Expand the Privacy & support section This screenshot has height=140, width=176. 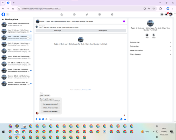(150, 54)
